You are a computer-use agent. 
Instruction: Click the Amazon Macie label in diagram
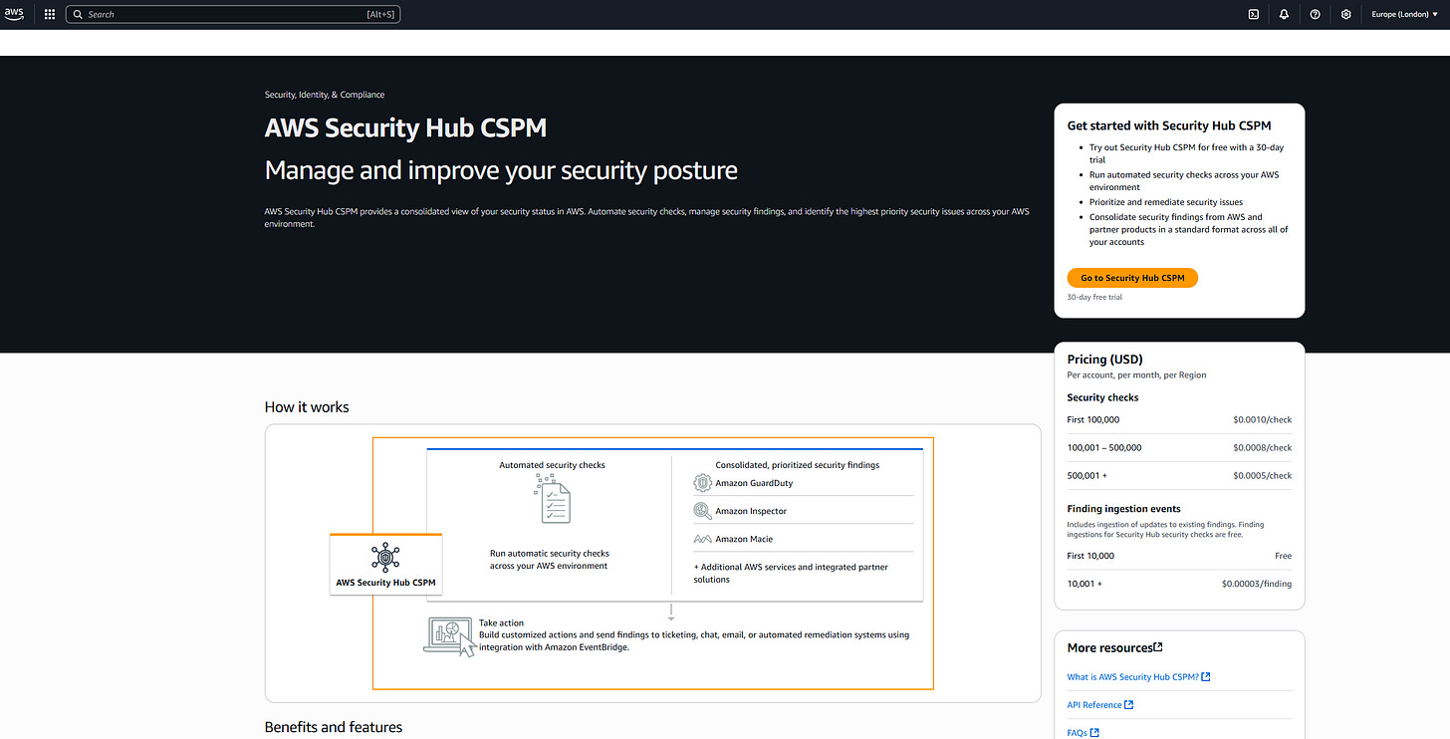coord(744,539)
